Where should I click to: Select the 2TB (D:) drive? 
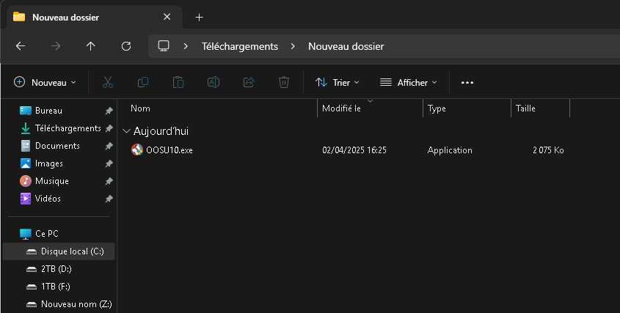click(x=56, y=269)
